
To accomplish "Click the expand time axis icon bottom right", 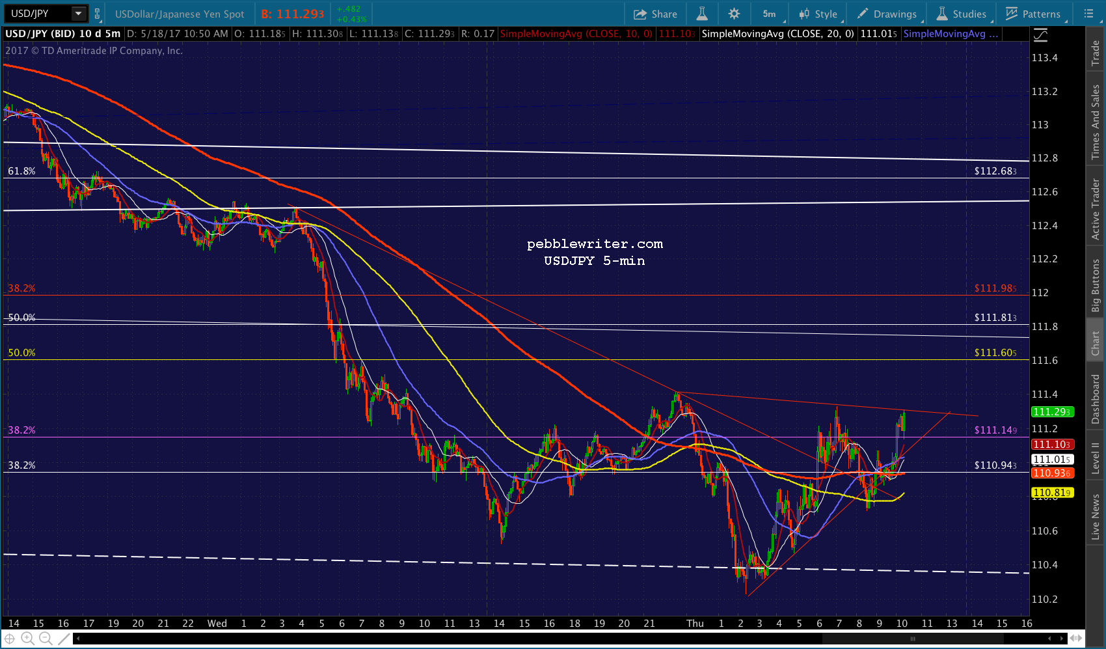I will pos(1076,639).
